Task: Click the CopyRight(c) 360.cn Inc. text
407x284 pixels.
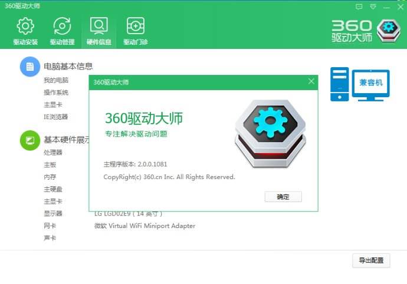Action: (169, 177)
